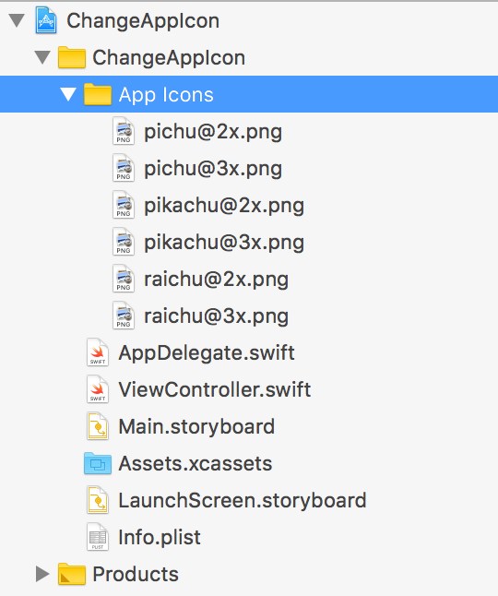Click the yellow ChangeAppIcon group folder icon

pos(71,57)
